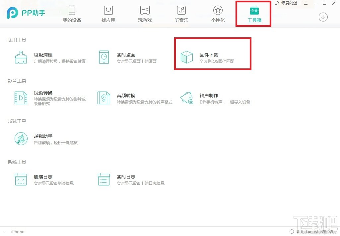Launch the 固件下载 firmware download tool

[187, 57]
